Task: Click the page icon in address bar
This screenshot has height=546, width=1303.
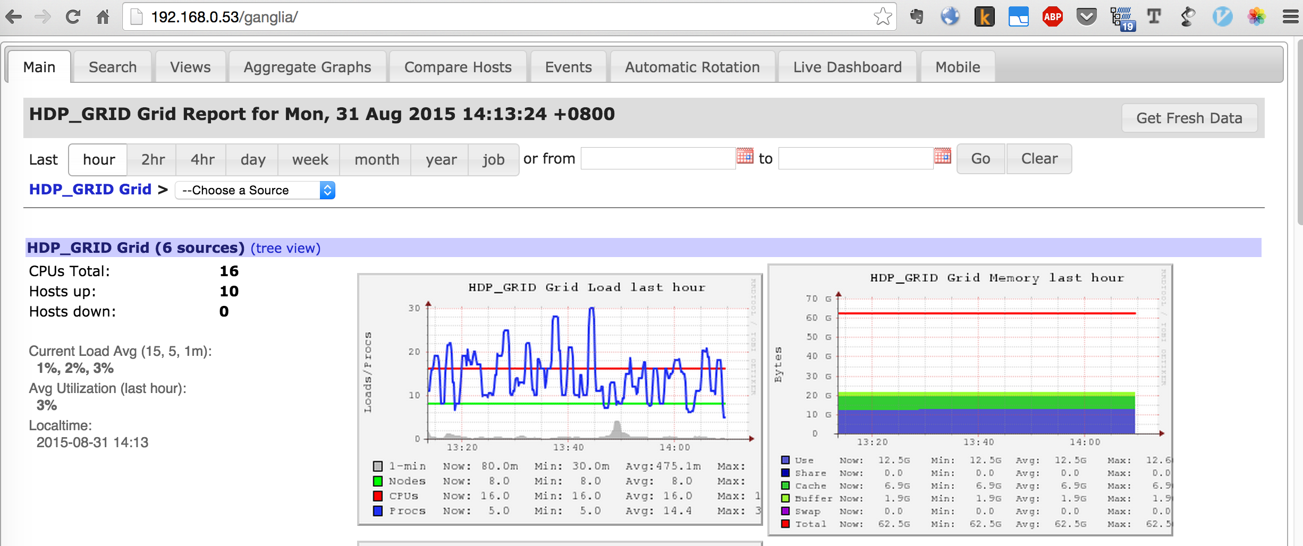Action: coord(137,17)
